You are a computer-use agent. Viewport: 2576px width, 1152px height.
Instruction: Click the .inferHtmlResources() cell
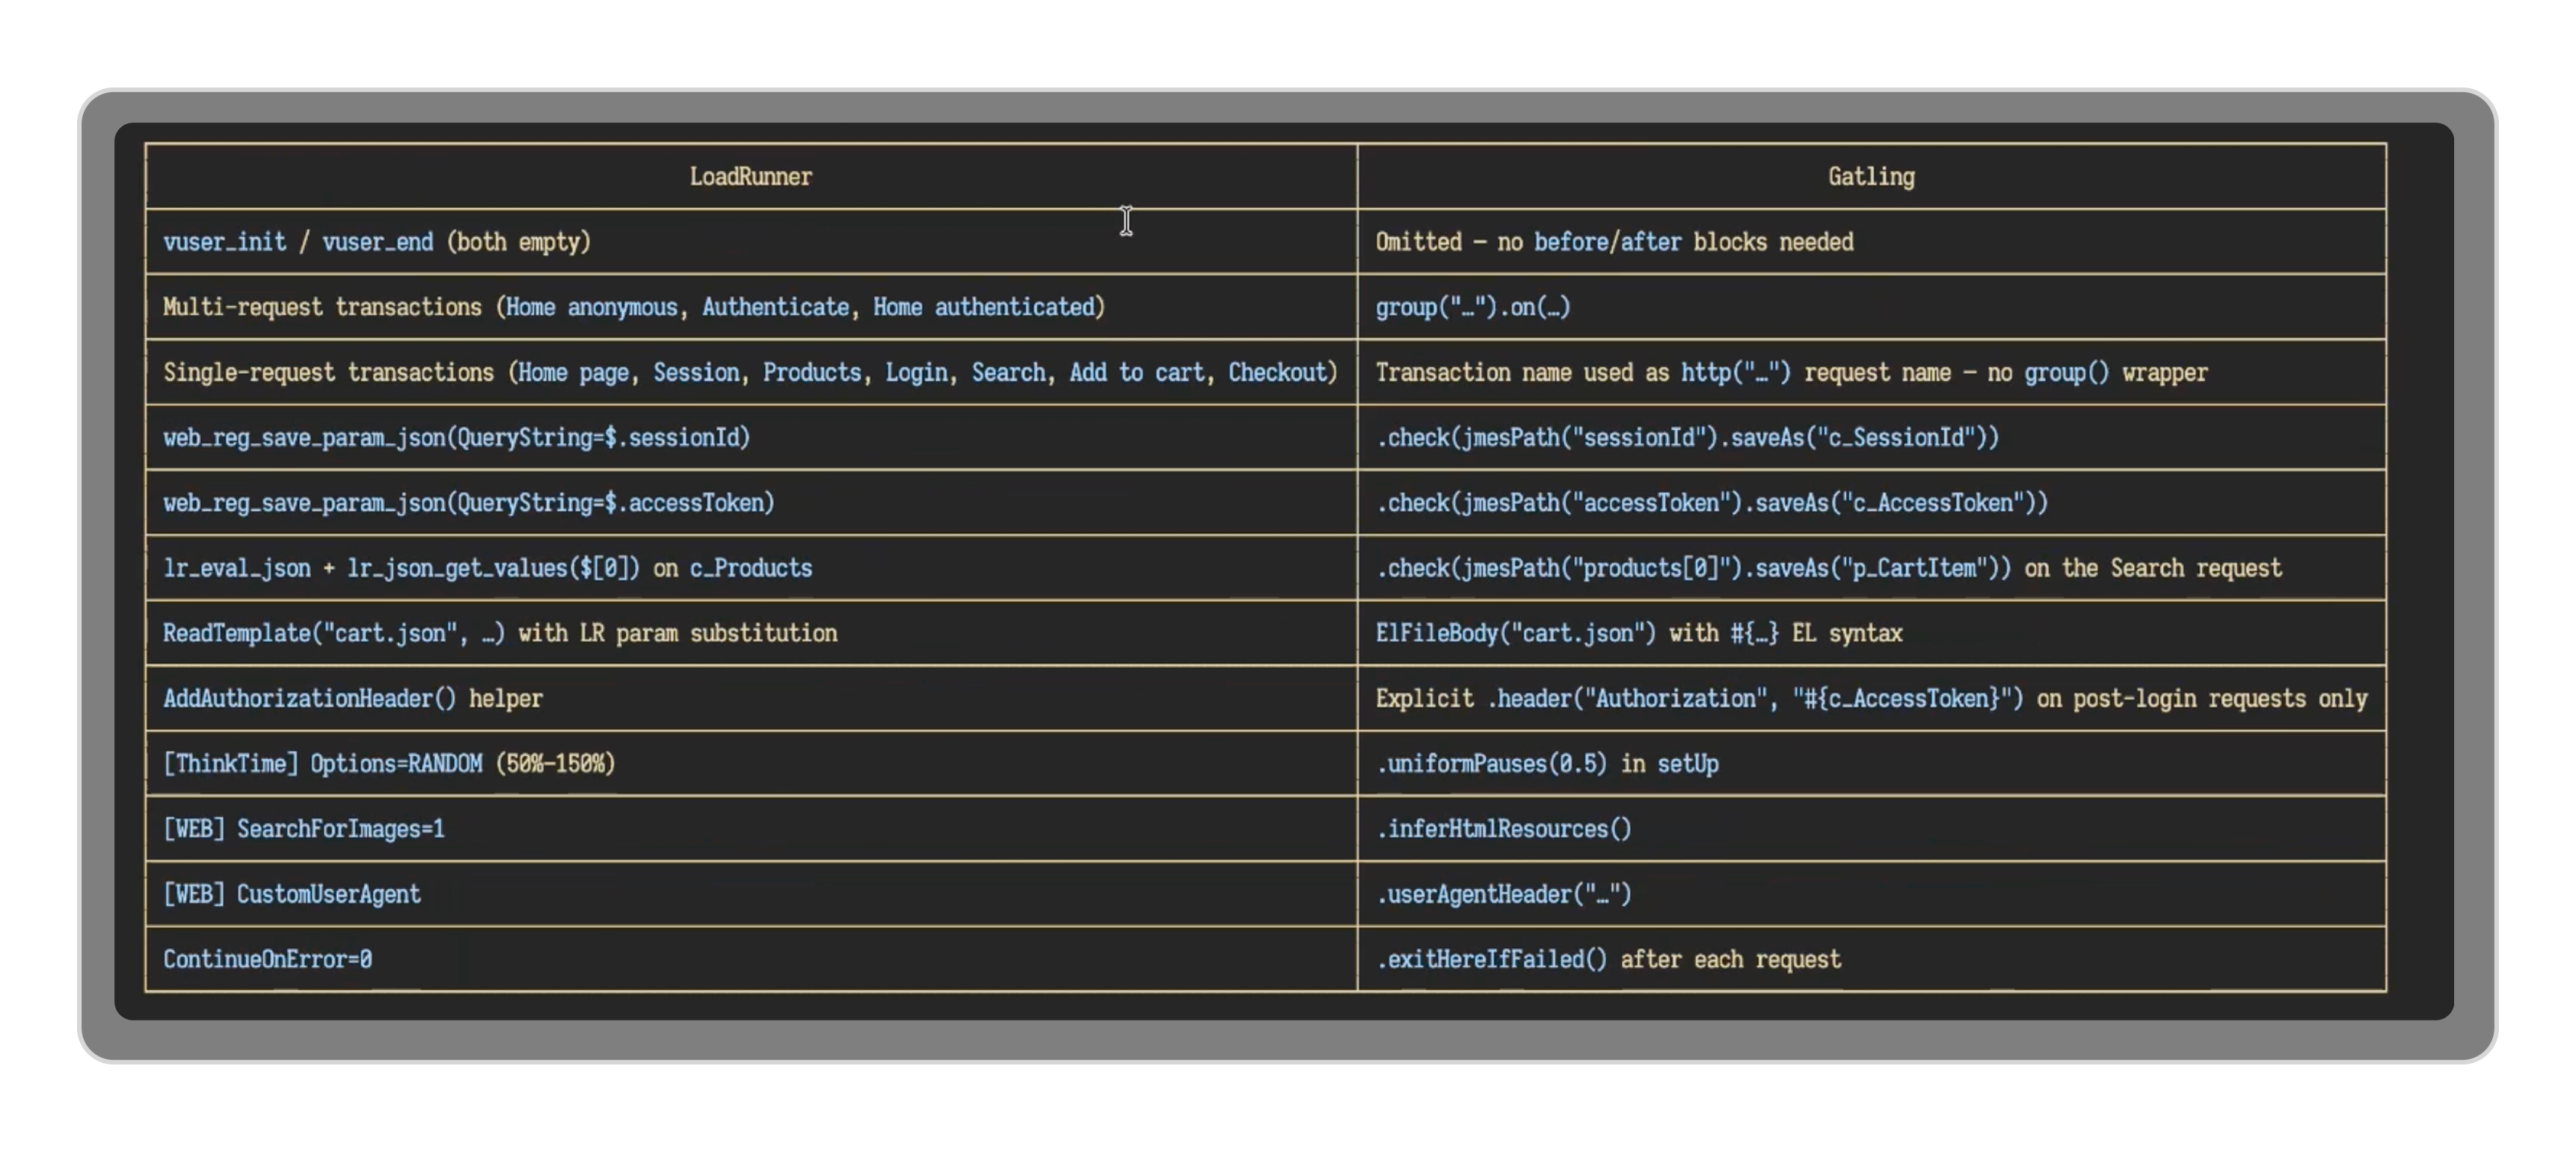pyautogui.click(x=1503, y=829)
